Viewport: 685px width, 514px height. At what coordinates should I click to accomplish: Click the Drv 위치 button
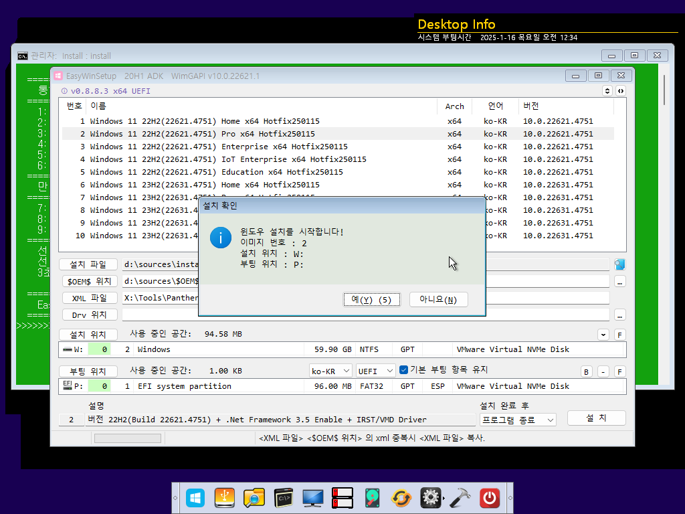(x=90, y=315)
